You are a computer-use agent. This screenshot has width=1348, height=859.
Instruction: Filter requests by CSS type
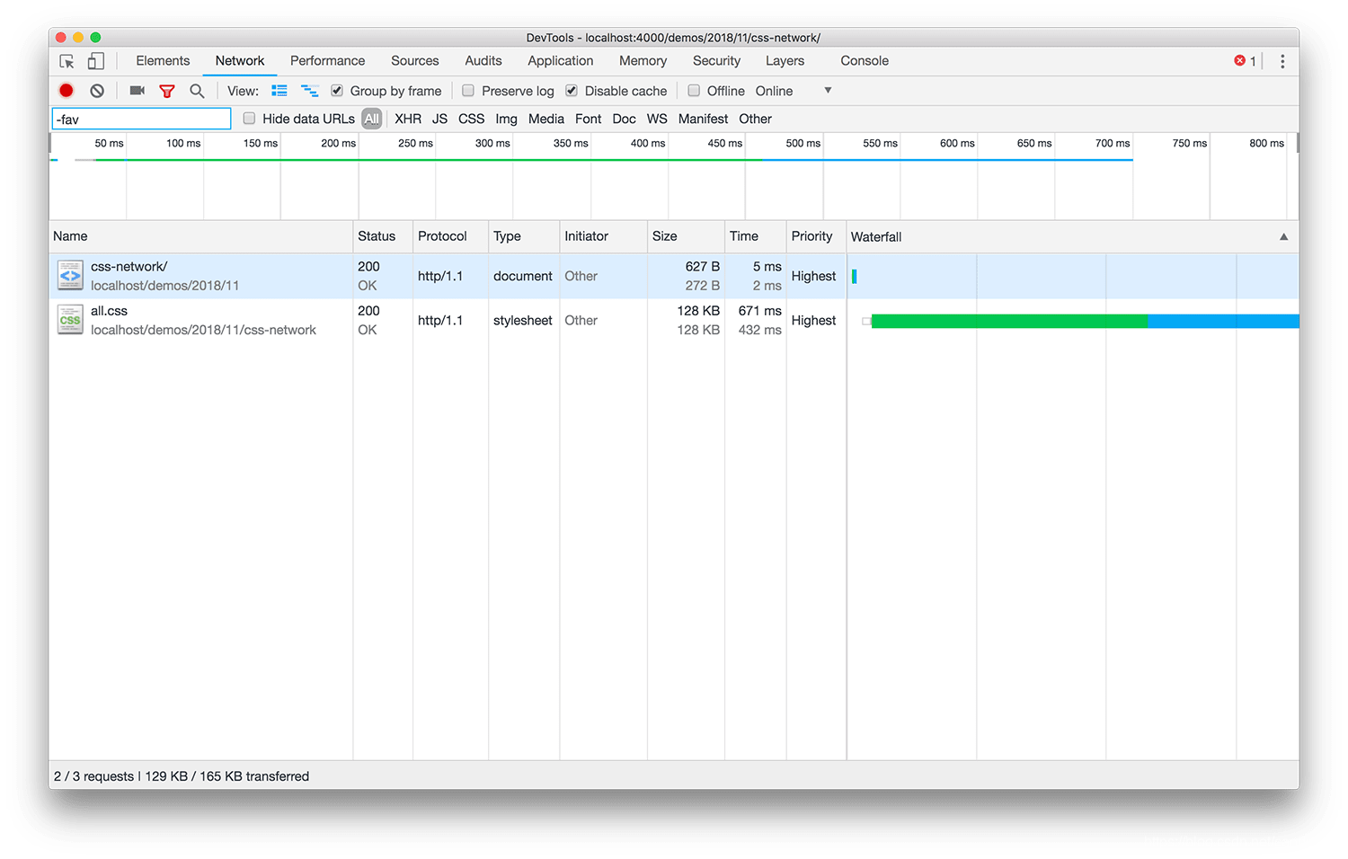[471, 119]
